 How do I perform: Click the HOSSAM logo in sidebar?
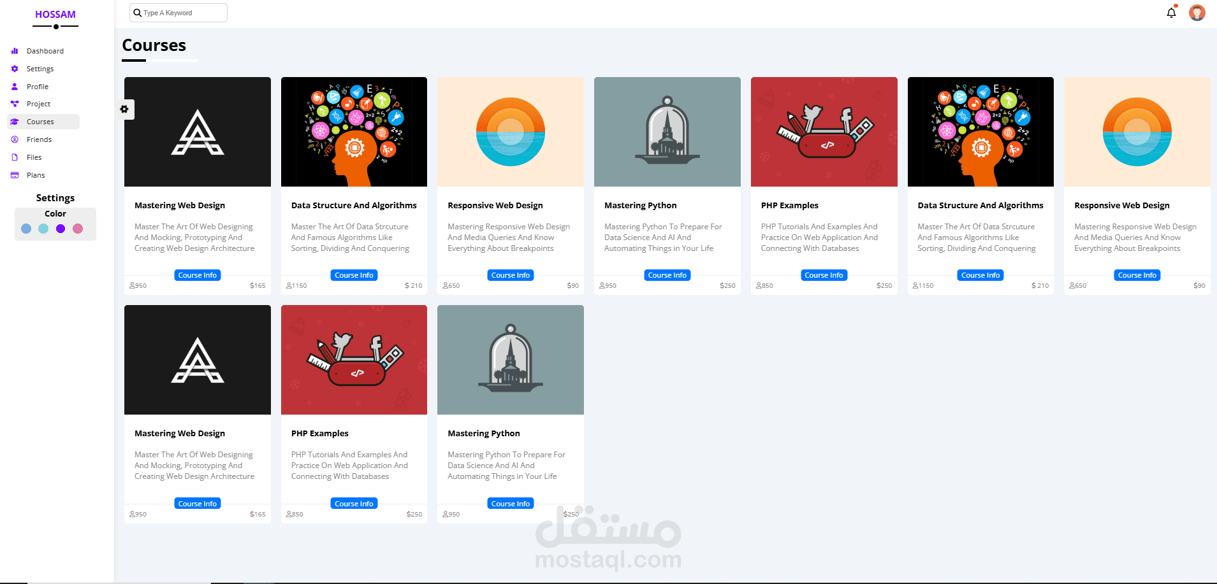pyautogui.click(x=55, y=14)
